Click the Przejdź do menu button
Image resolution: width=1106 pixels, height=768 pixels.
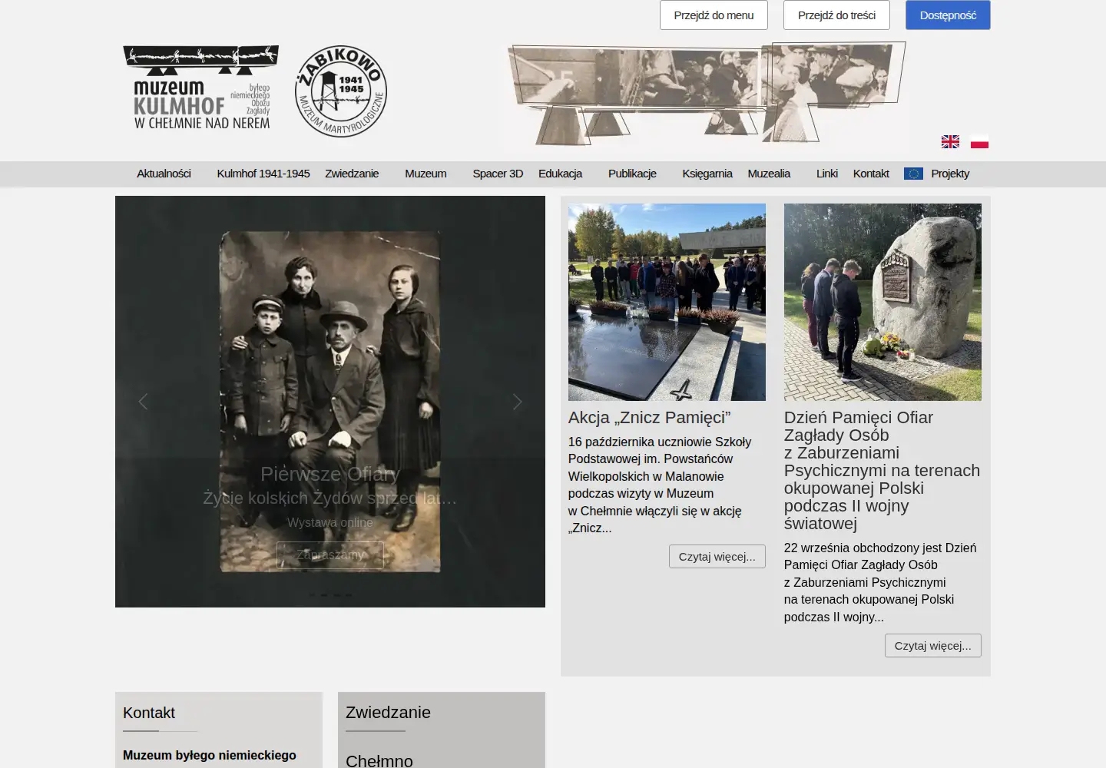[714, 15]
